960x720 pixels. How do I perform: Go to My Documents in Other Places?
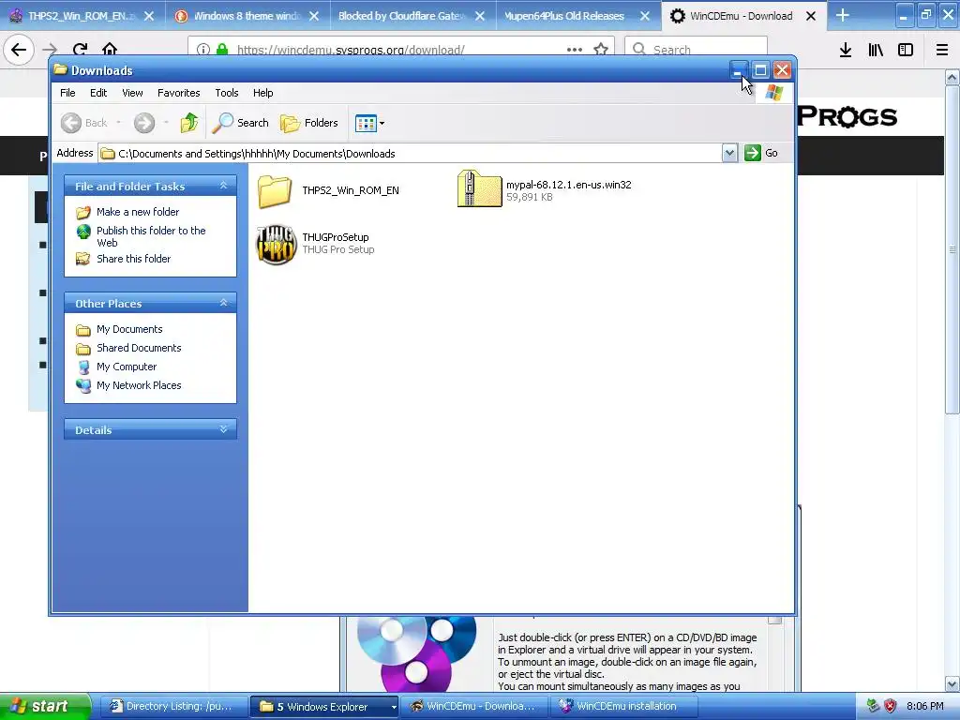[129, 329]
